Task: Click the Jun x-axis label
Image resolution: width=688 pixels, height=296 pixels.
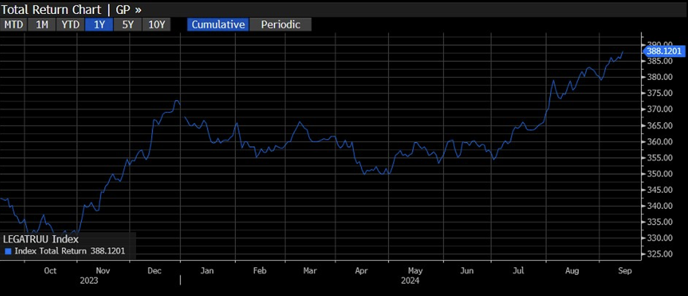Action: [467, 270]
